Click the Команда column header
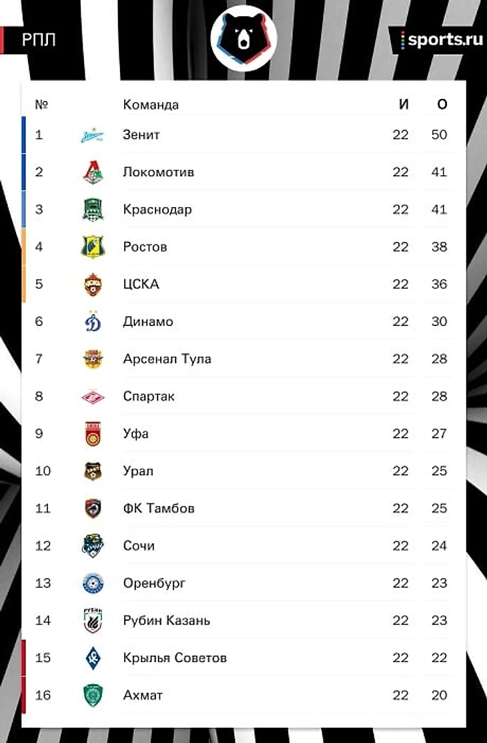 [151, 105]
